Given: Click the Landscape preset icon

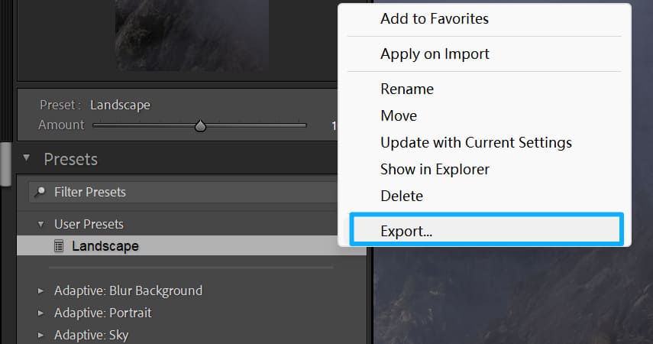Looking at the screenshot, I should 59,246.
